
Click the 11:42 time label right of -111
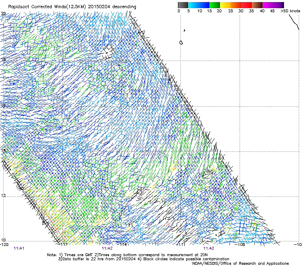(209, 248)
